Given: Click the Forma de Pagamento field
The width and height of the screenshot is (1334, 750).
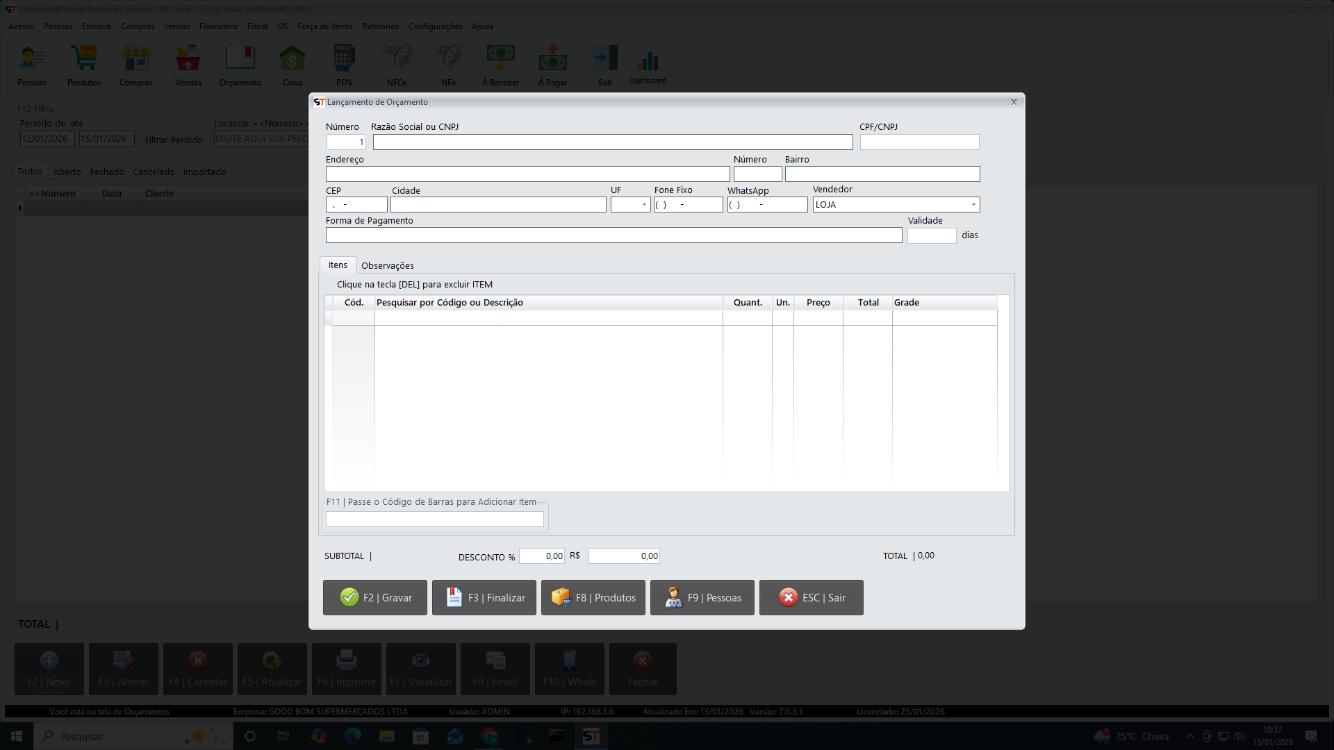Looking at the screenshot, I should coord(614,235).
